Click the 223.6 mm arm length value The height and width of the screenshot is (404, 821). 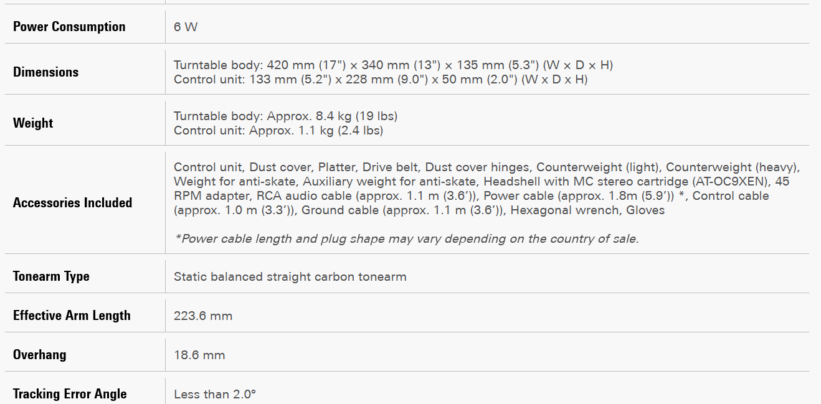tap(203, 316)
